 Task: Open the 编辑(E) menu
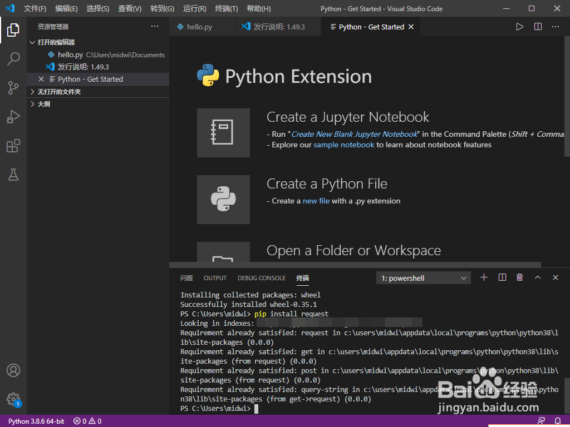66,8
